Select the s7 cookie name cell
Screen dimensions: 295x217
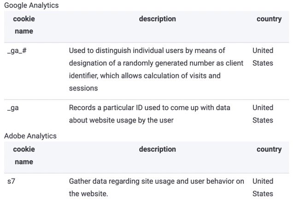[11, 181]
